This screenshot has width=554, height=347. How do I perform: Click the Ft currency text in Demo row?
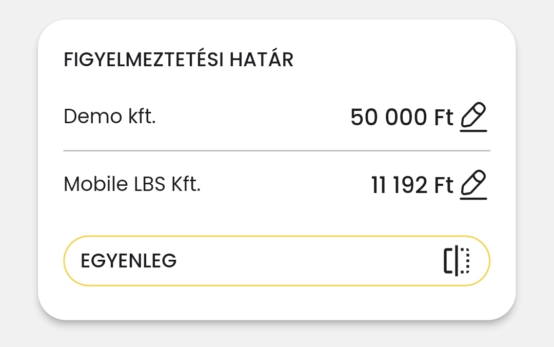coord(444,118)
